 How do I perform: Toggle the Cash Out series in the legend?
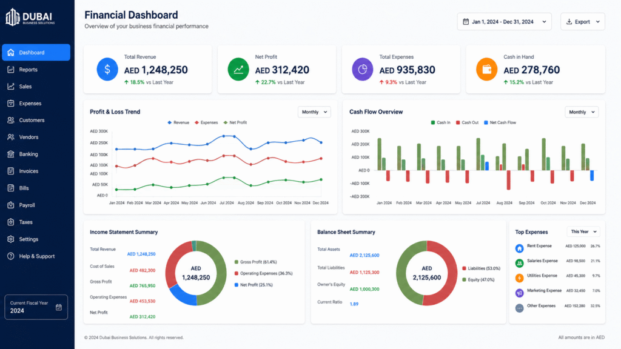(x=467, y=122)
